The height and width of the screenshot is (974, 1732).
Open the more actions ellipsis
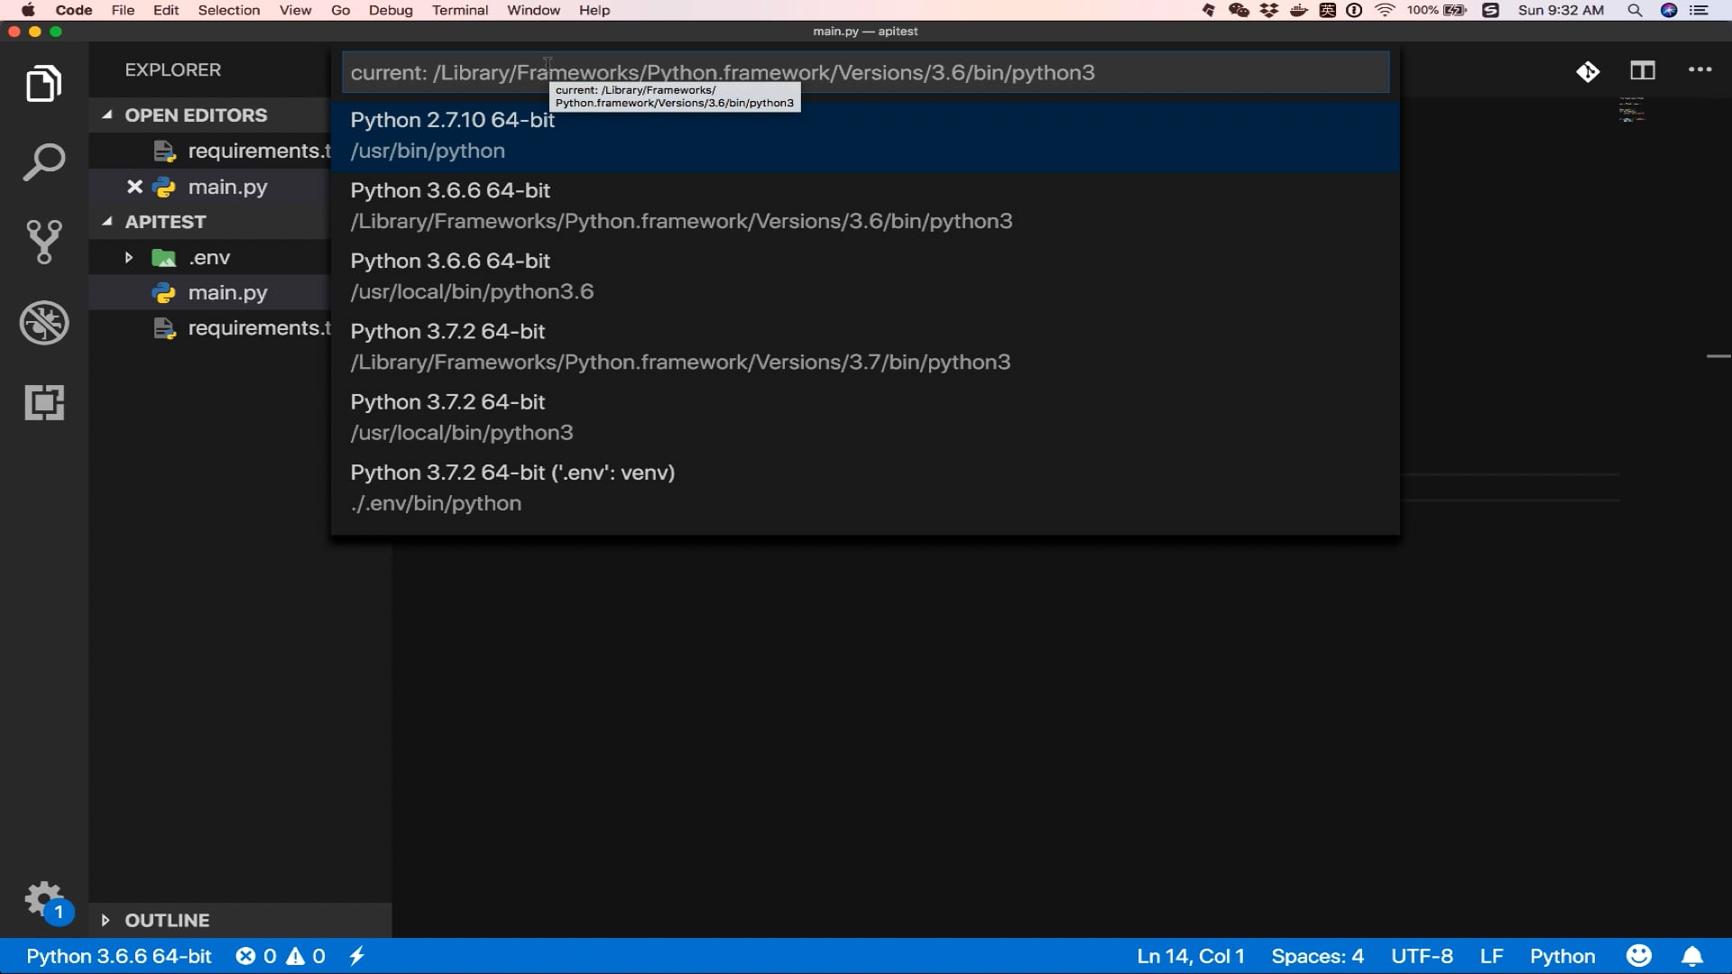point(1700,70)
